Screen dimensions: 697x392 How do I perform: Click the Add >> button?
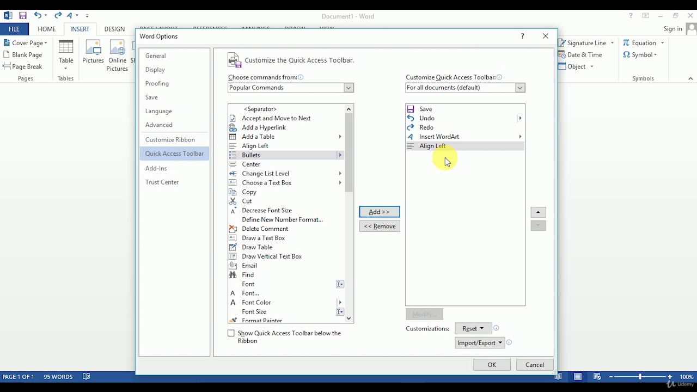tap(380, 212)
